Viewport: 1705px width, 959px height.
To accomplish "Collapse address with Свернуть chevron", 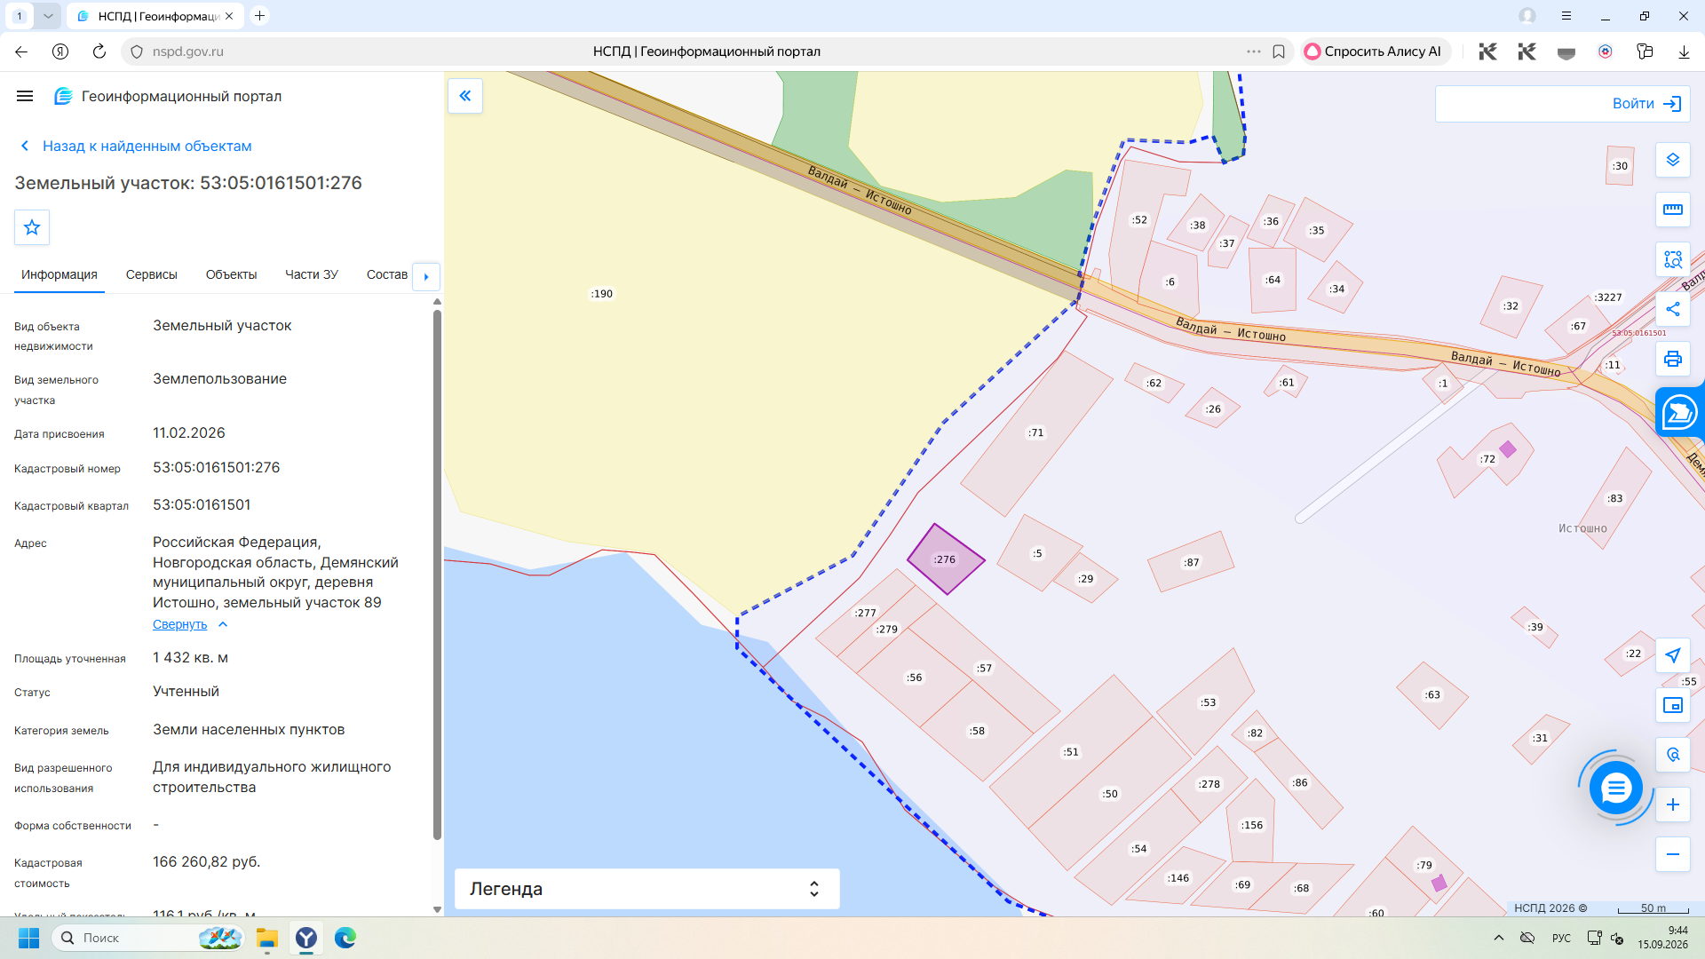I will click(190, 624).
